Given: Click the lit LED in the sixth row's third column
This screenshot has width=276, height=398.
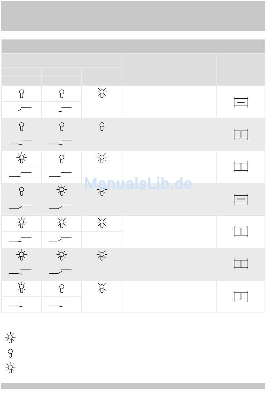Looking at the screenshot, I should [102, 255].
